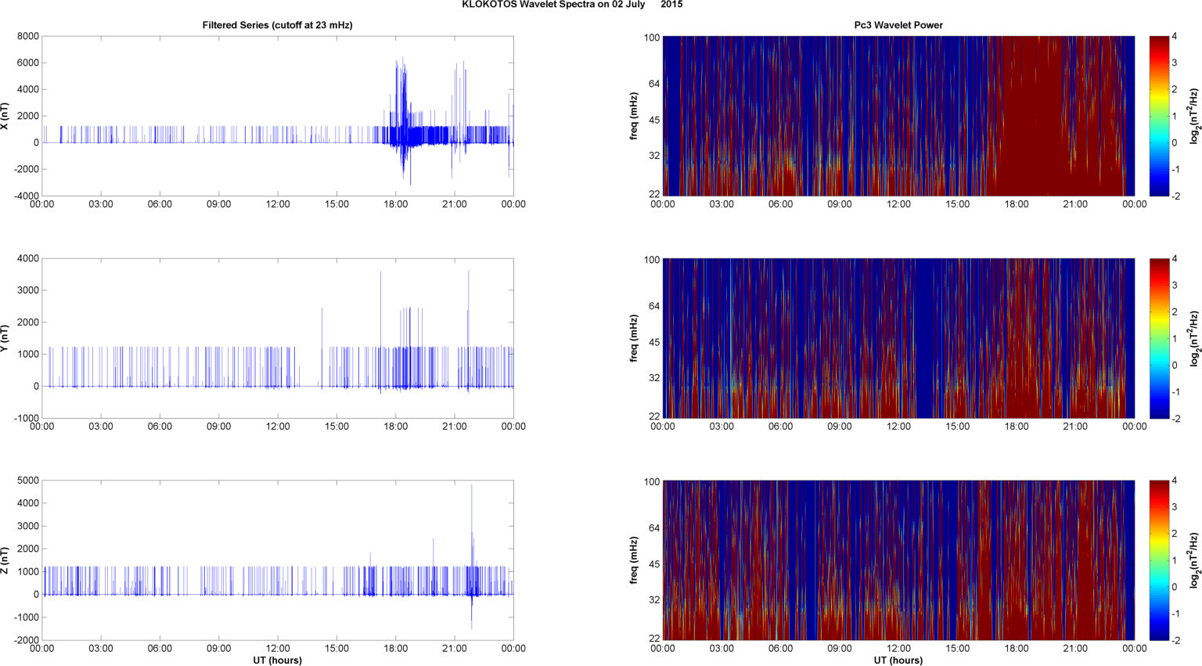Click the colorbar beside the top spectrogram
The image size is (1202, 666).
coord(1159,116)
